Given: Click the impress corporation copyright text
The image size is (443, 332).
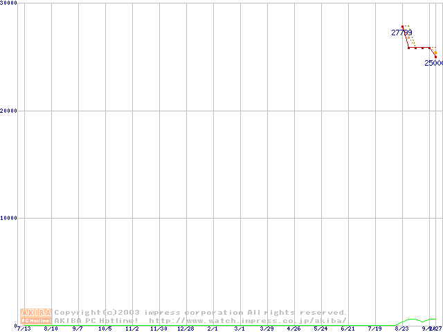Looking at the screenshot, I should click(201, 313).
